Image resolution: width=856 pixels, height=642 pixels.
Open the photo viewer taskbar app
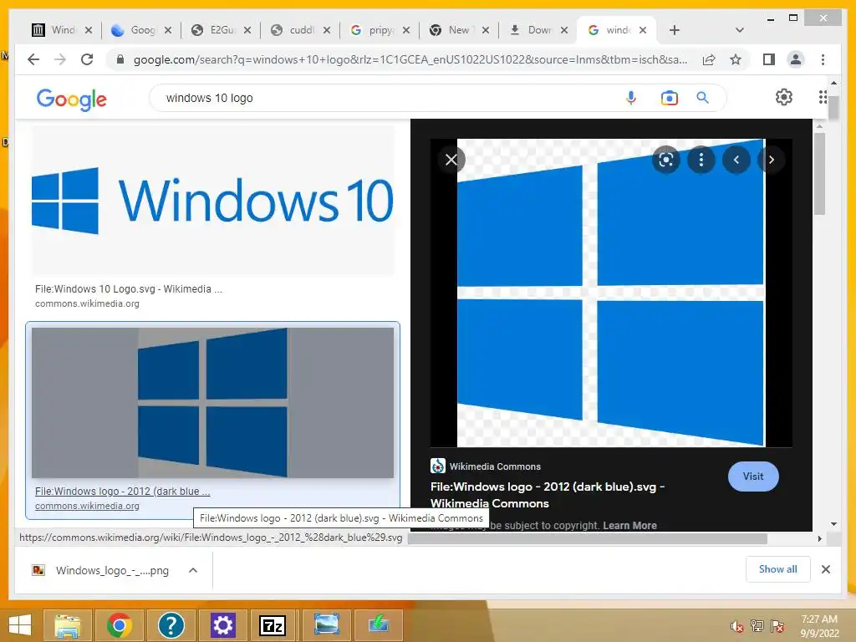(327, 625)
